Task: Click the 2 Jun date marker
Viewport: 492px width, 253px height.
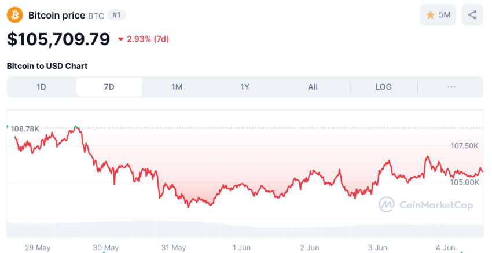Action: click(x=310, y=247)
